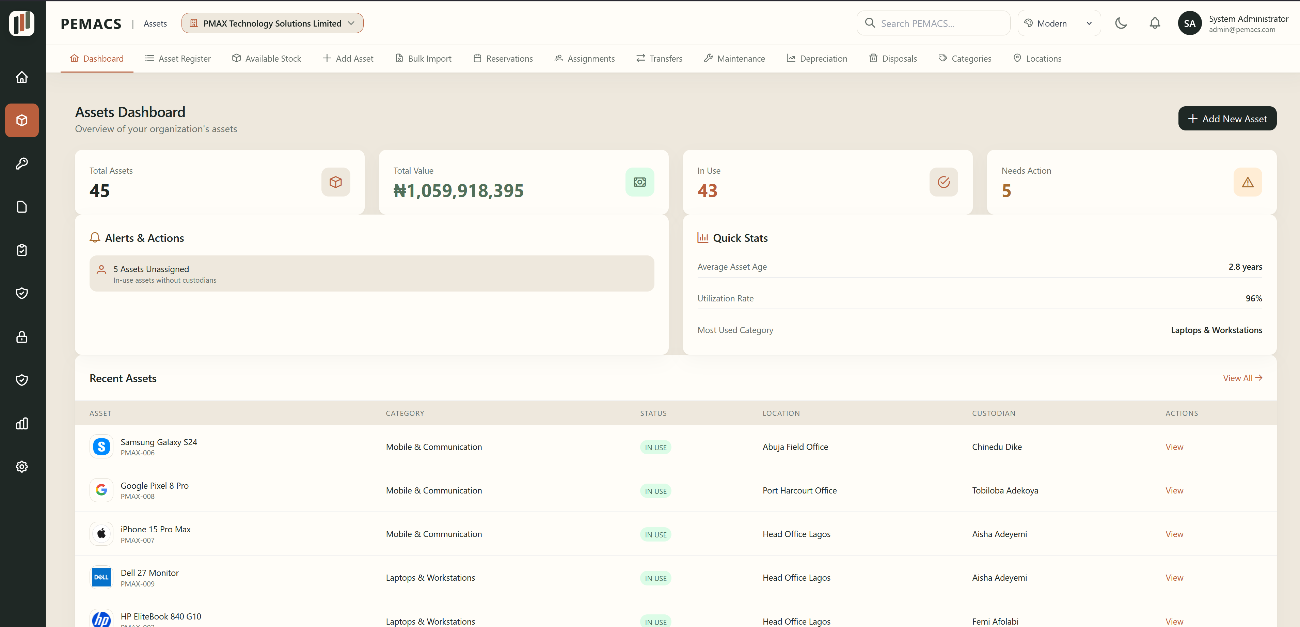Open the Transfers tab

click(x=660, y=59)
